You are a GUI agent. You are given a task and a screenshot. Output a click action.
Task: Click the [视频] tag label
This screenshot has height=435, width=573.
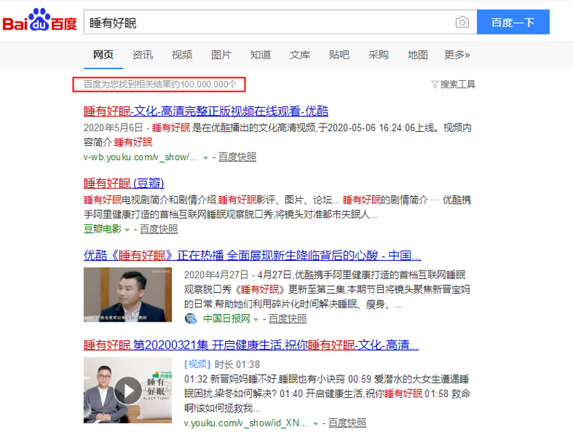197,365
